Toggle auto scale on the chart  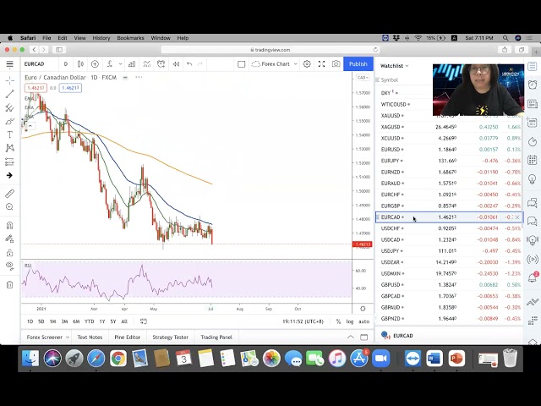coord(363,321)
